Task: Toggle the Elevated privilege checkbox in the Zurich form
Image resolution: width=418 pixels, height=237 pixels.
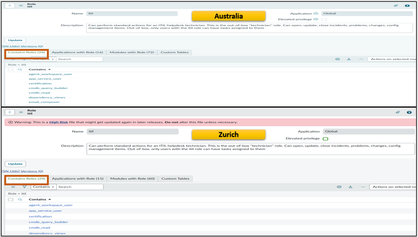Action: click(x=325, y=139)
